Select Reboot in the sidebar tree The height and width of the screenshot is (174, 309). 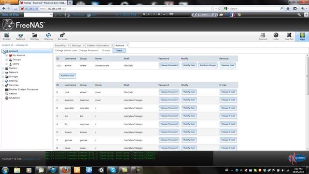(x=13, y=93)
